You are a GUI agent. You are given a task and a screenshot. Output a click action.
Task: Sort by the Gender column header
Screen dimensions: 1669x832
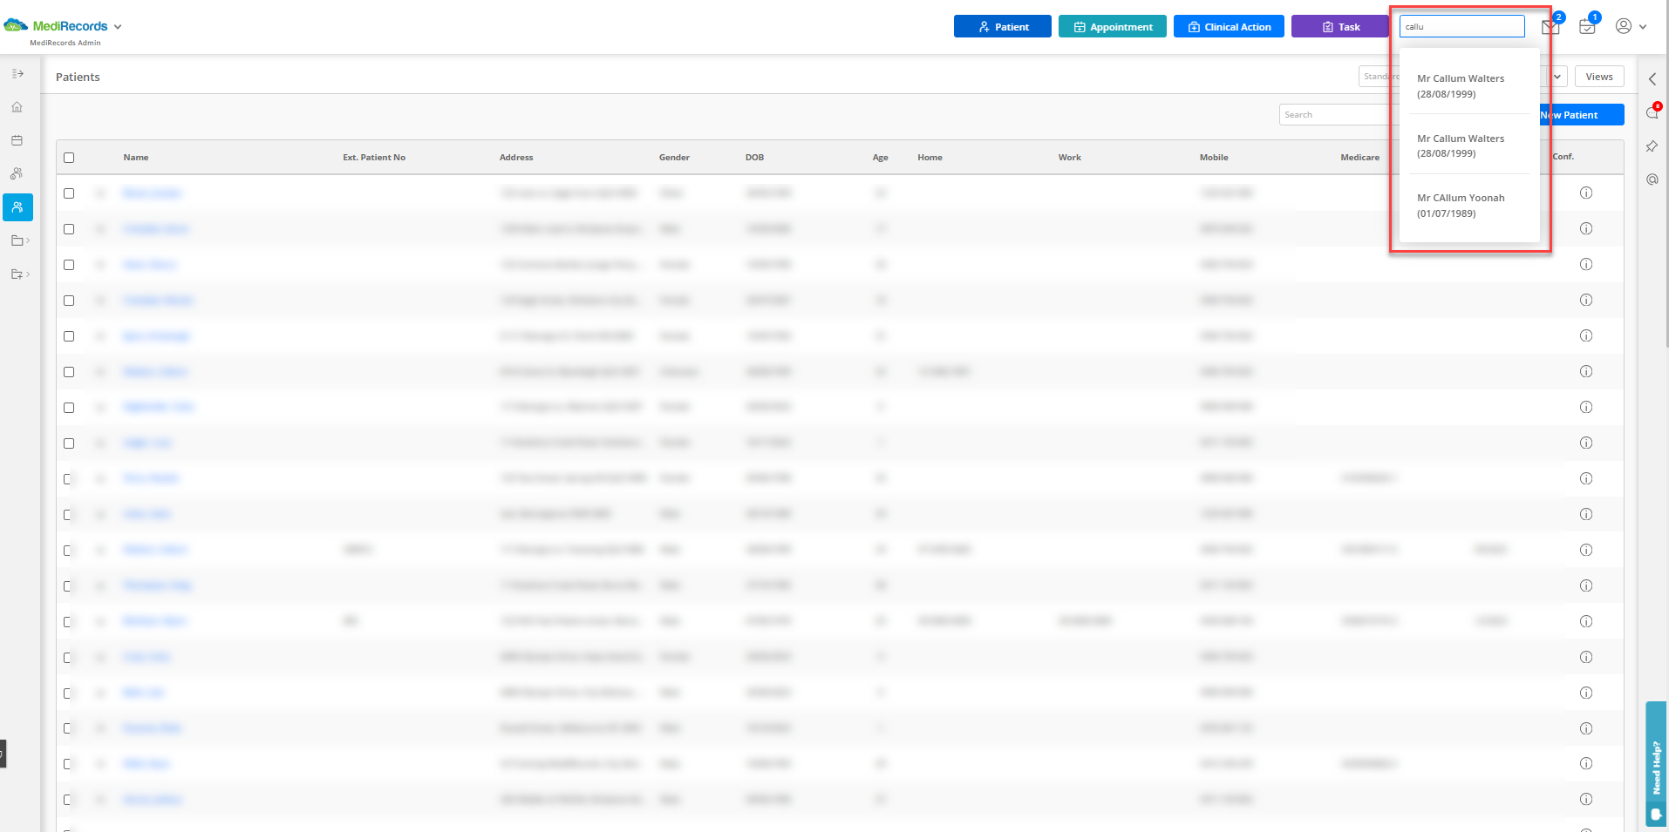pyautogui.click(x=674, y=158)
